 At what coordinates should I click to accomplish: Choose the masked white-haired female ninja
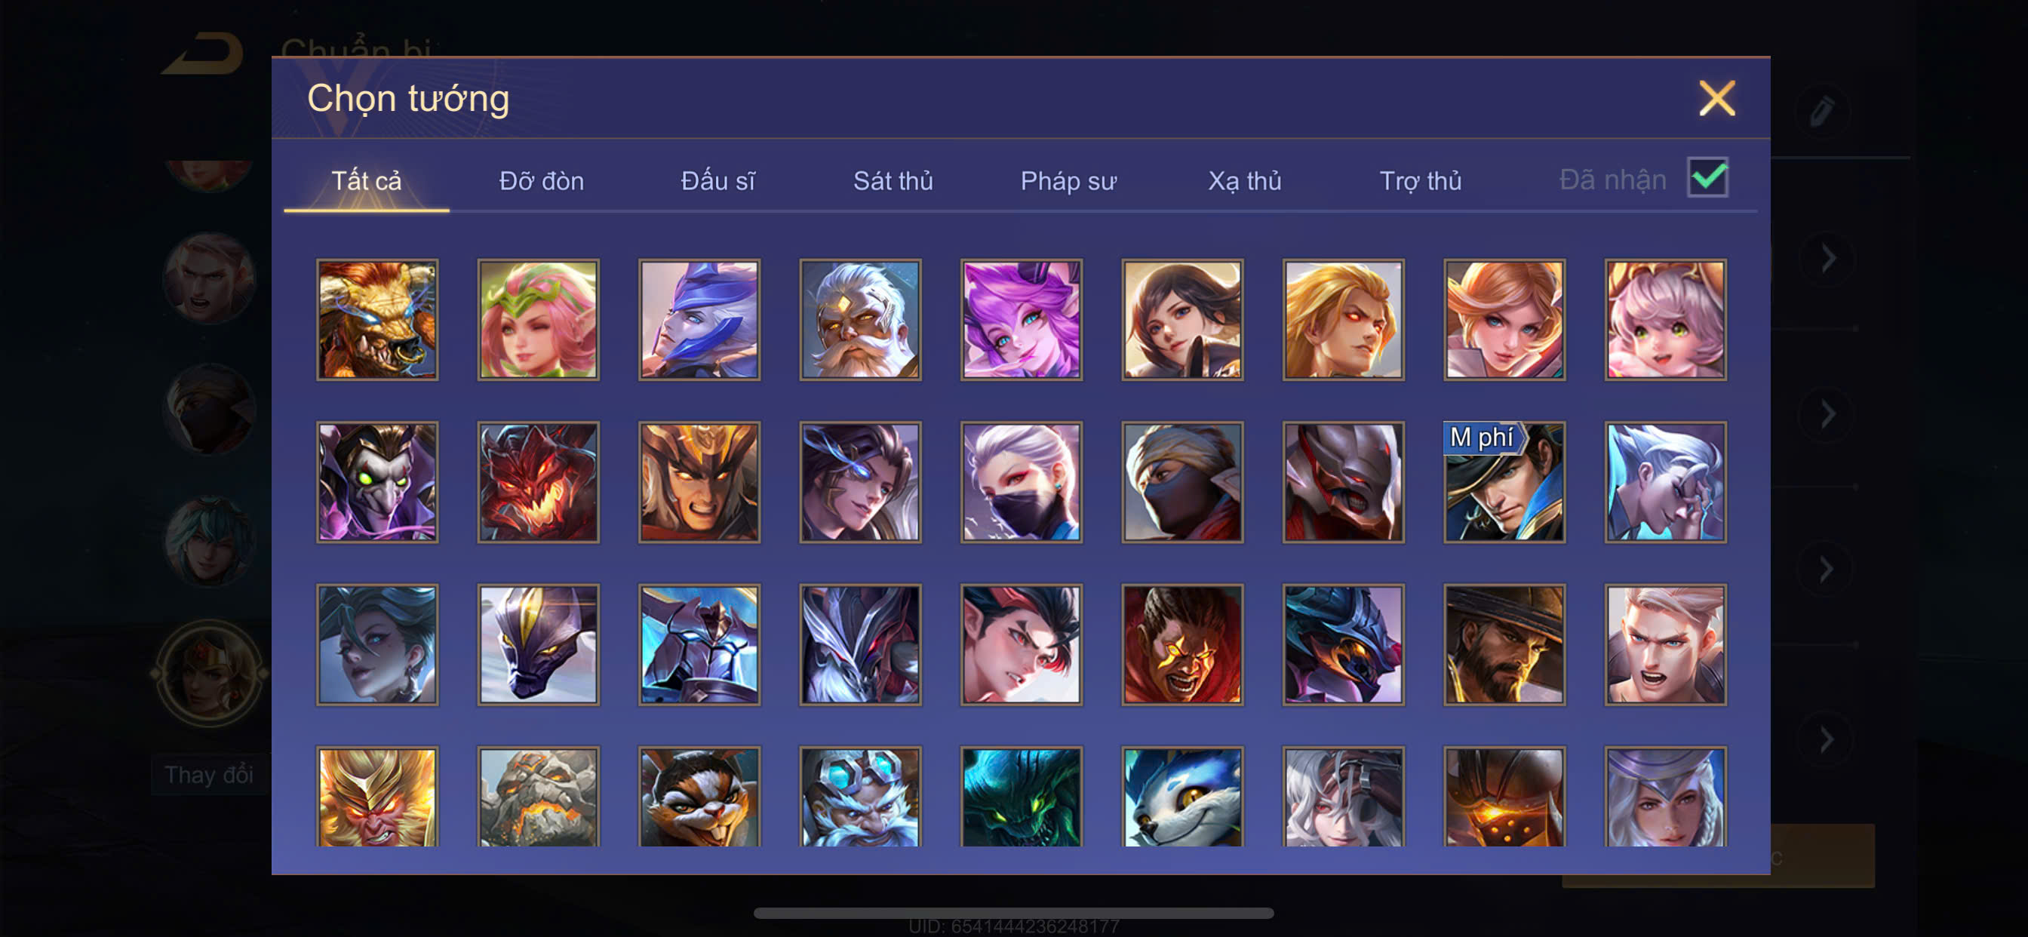(1021, 482)
